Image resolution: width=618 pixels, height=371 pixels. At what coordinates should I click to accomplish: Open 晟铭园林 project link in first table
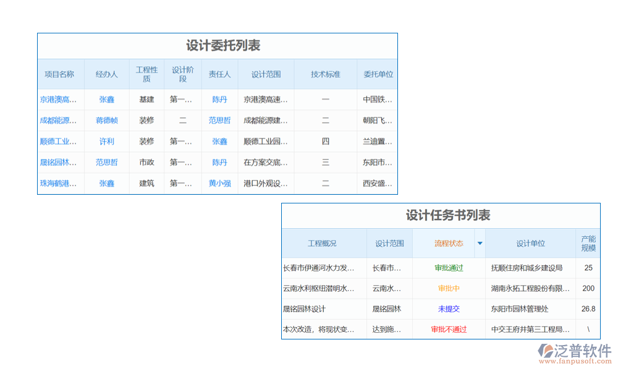[x=59, y=163]
